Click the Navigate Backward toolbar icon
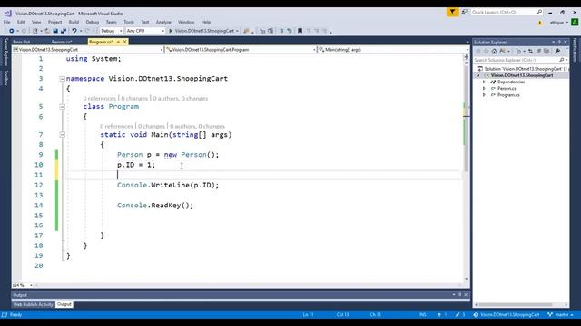The width and height of the screenshot is (581, 326). click(x=12, y=31)
